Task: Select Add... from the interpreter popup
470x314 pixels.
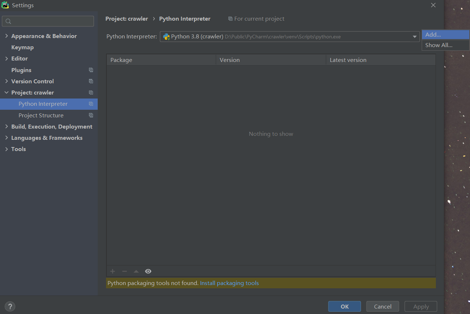Action: 445,35
